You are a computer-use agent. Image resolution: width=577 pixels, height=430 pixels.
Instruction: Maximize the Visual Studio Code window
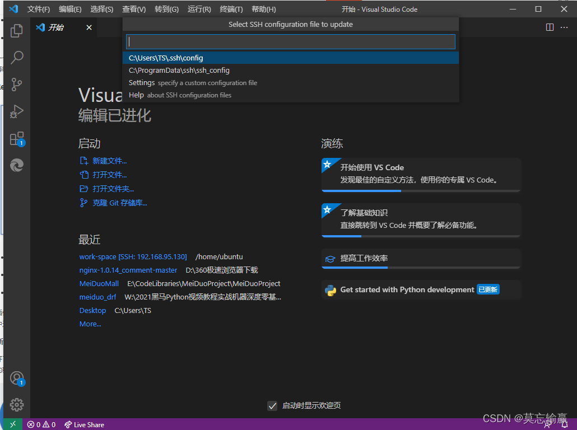[538, 9]
